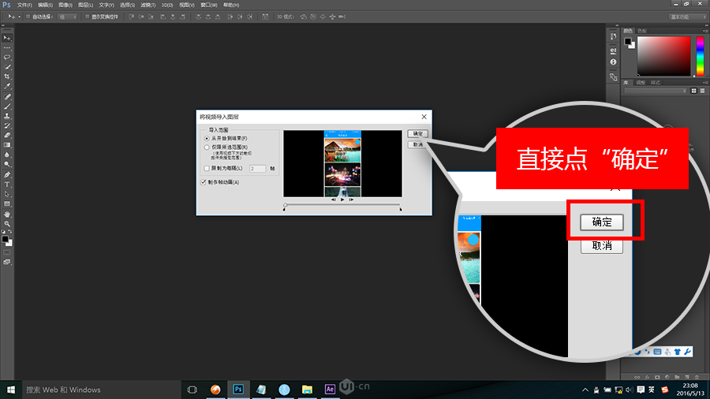Click swap foreground and background colors
710x399 pixels.
tap(10, 232)
